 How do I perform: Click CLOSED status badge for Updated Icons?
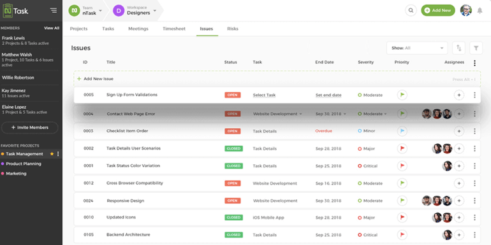[233, 218]
